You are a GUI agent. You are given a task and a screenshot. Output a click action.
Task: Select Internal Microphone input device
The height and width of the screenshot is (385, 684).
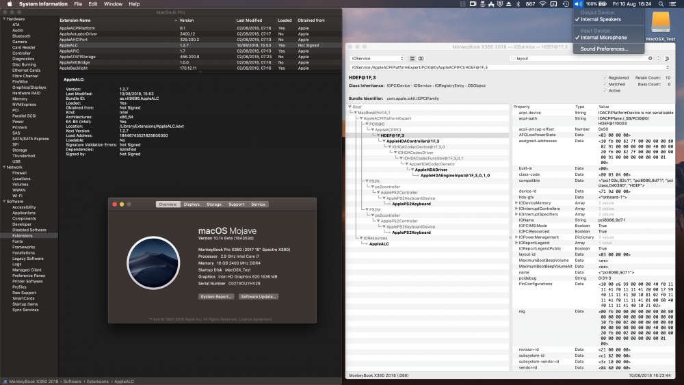point(609,38)
